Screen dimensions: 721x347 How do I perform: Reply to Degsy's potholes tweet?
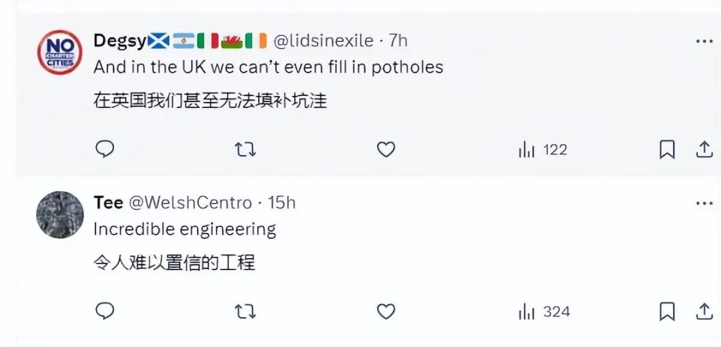pos(105,149)
